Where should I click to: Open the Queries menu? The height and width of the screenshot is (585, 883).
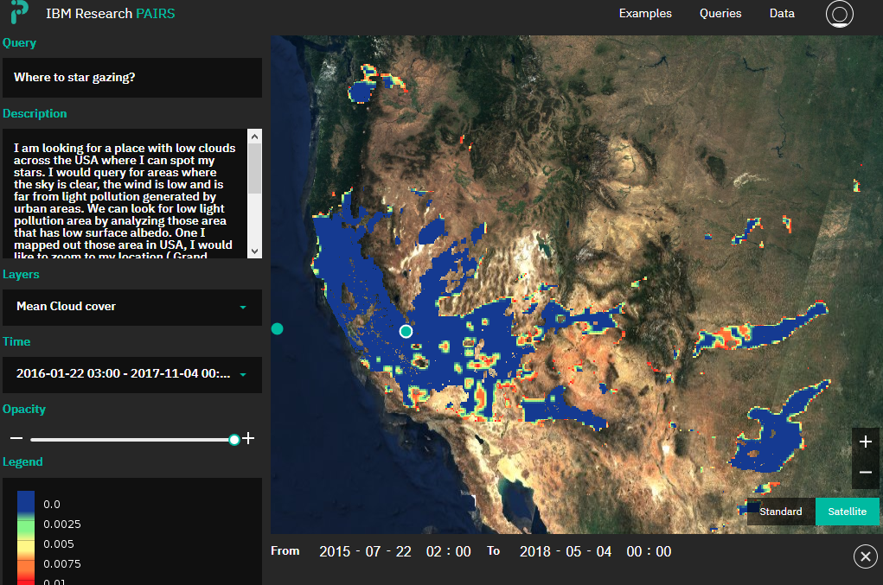[x=720, y=14]
